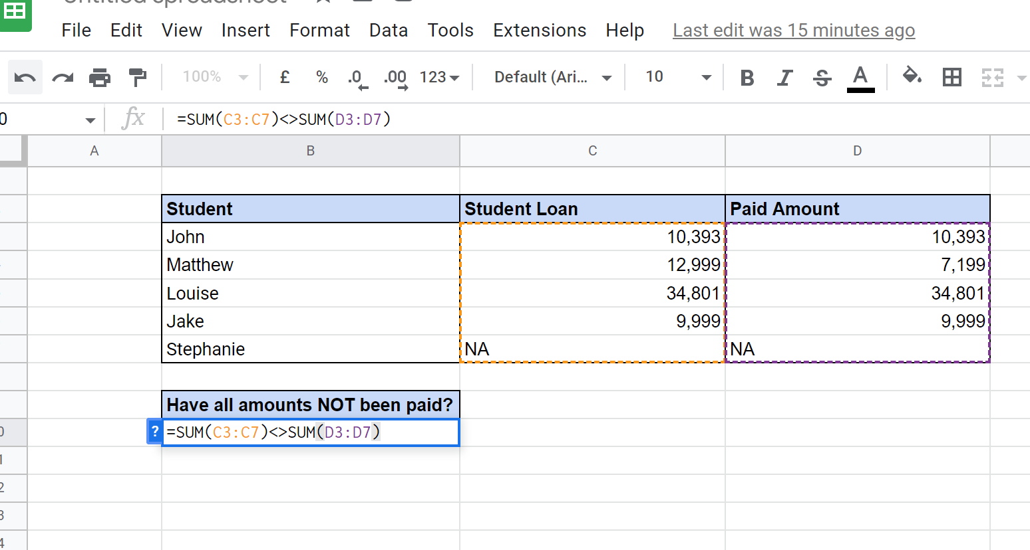Toggle bold formatting
Viewport: 1030px width, 550px height.
(x=747, y=76)
